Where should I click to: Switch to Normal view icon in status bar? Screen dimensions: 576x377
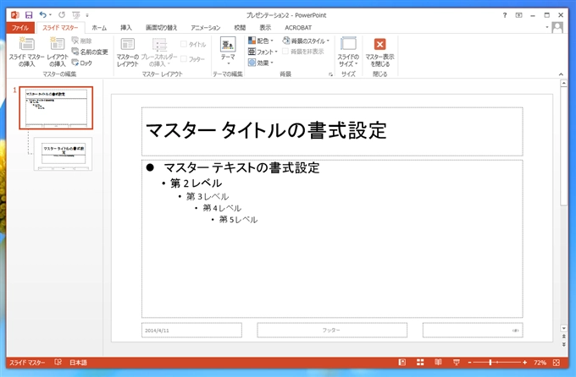[x=402, y=363]
